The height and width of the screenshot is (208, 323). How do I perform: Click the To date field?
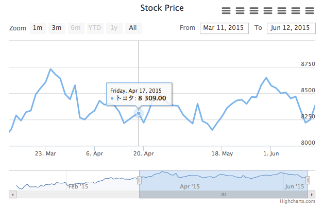pyautogui.click(x=291, y=28)
